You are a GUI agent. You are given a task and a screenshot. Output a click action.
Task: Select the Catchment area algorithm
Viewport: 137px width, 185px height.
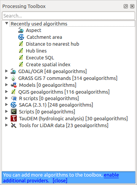[44, 37]
